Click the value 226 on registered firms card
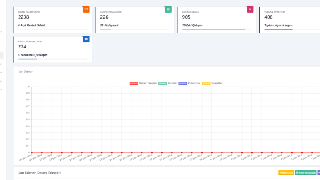 pyautogui.click(x=104, y=17)
